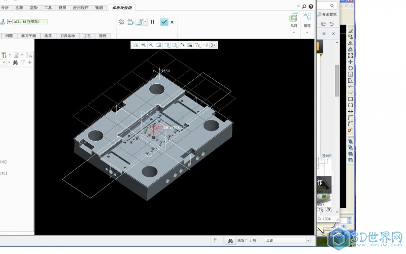Click the browser panel search box
The width and height of the screenshot is (406, 254).
[x=326, y=6]
